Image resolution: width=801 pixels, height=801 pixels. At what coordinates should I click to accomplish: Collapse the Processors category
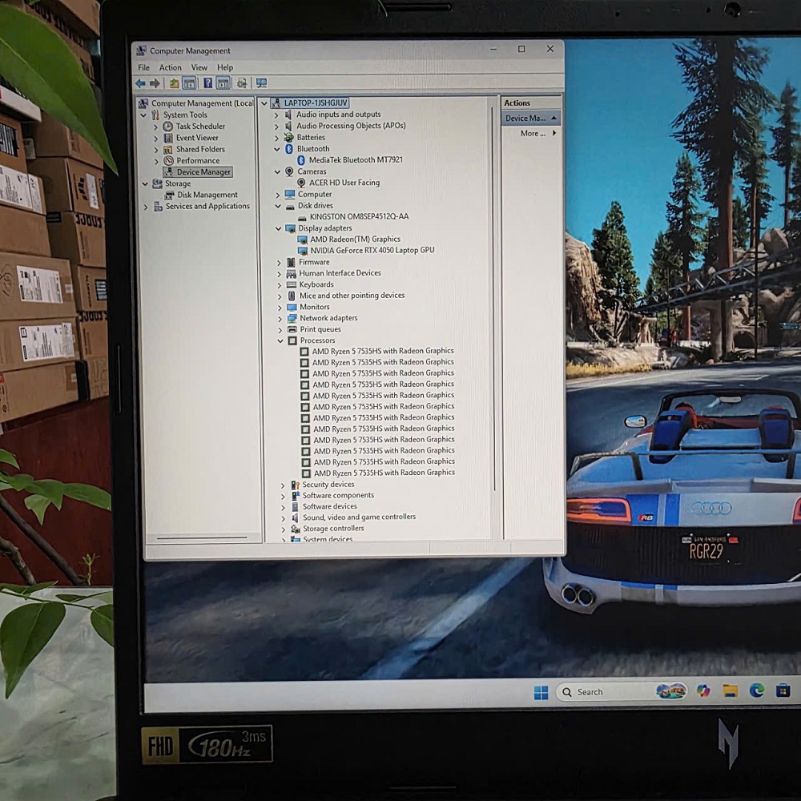tap(280, 341)
